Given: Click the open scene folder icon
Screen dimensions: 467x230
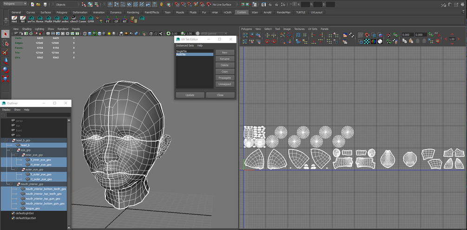Looking at the screenshot, I should (37, 4).
